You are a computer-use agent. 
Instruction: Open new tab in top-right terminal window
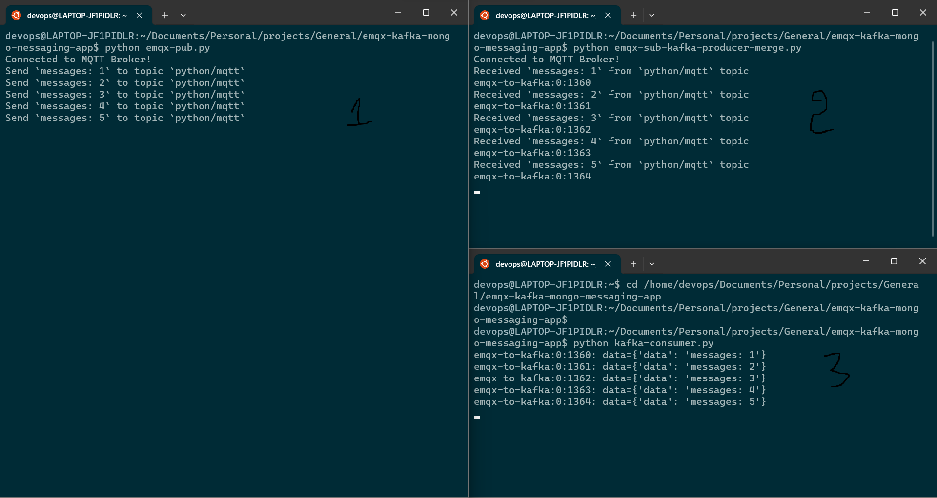(633, 15)
